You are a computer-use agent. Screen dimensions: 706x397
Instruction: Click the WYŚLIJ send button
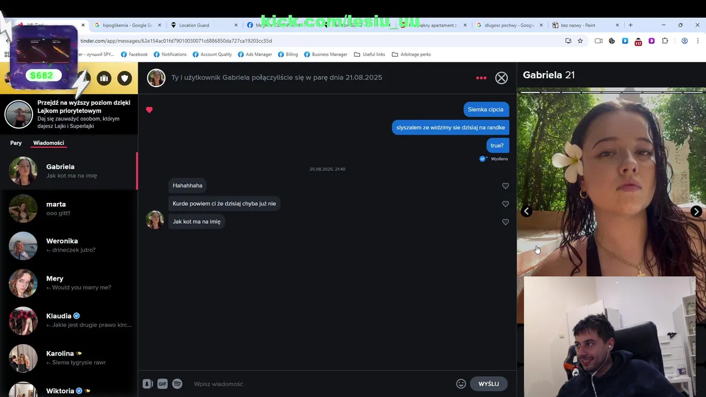click(x=489, y=384)
